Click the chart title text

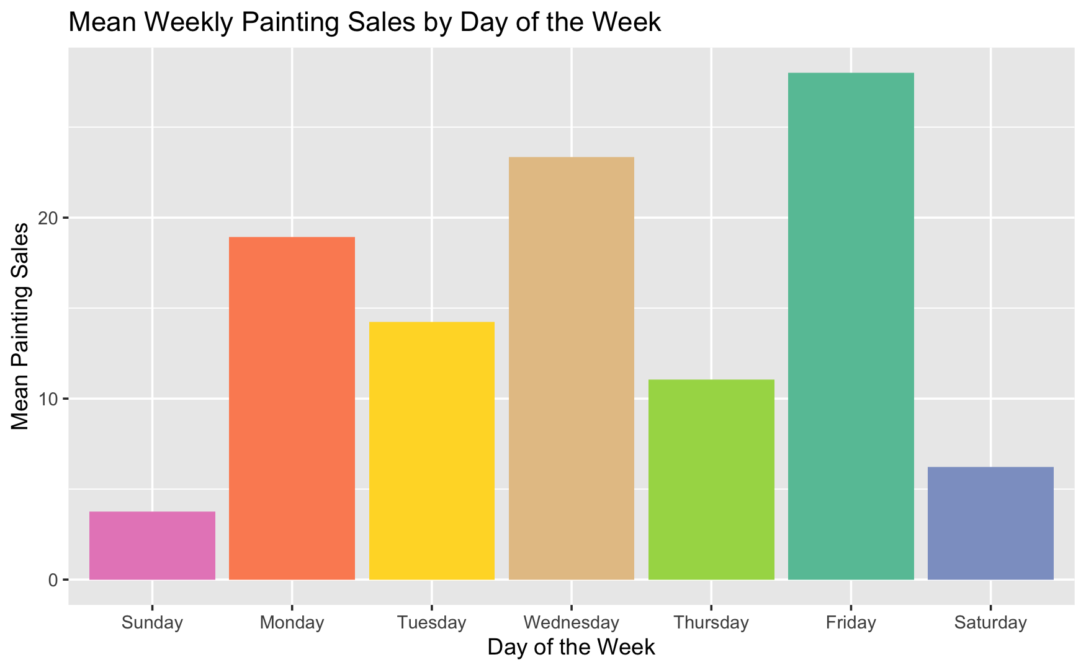pos(365,23)
